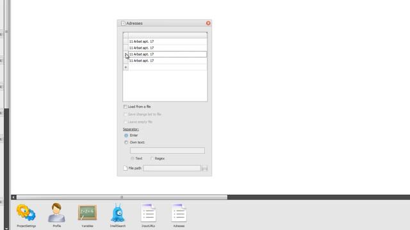Viewport: 410px width, 230px height.
Task: Open the Variables chalkboard icon
Action: (x=87, y=213)
